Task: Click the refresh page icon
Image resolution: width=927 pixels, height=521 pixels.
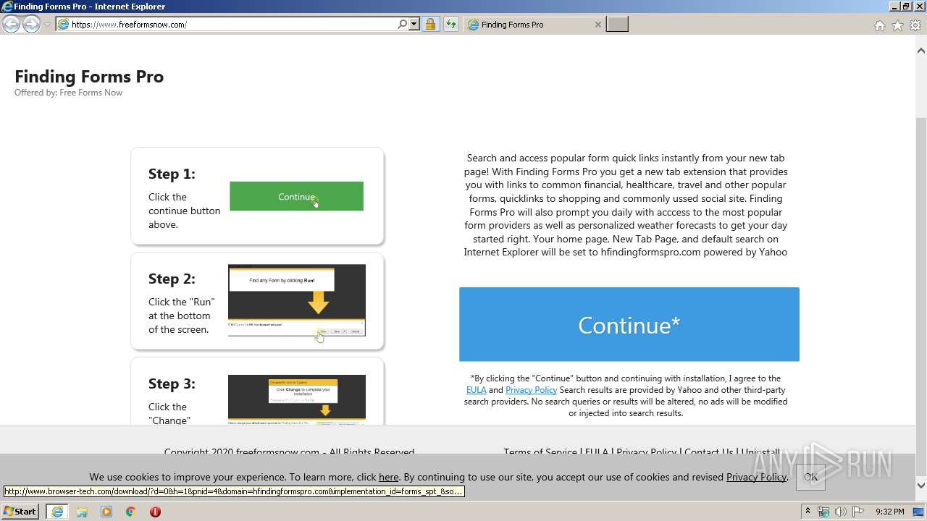Action: click(x=450, y=25)
